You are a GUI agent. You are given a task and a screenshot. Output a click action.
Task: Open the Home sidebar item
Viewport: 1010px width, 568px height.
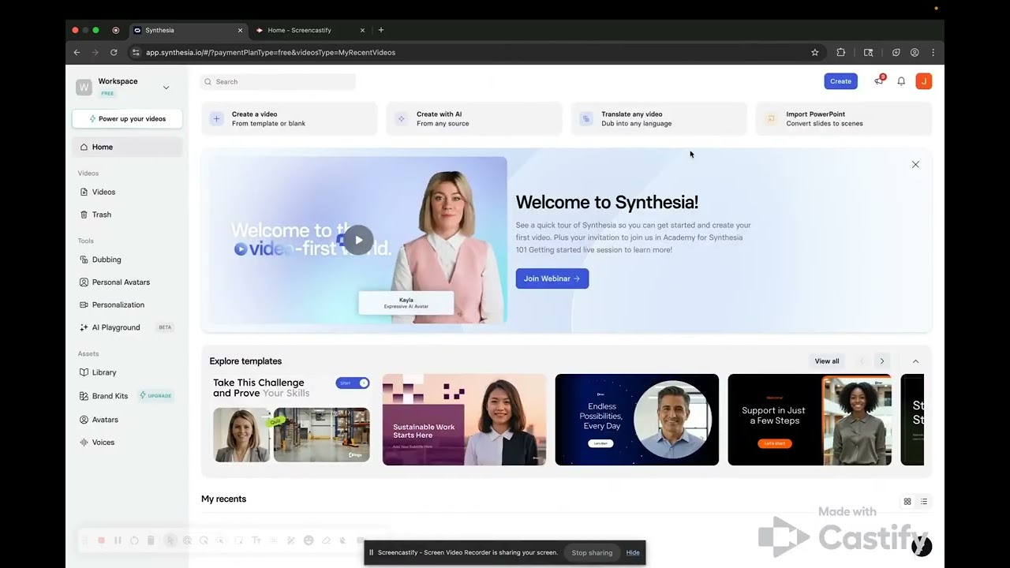[127, 147]
